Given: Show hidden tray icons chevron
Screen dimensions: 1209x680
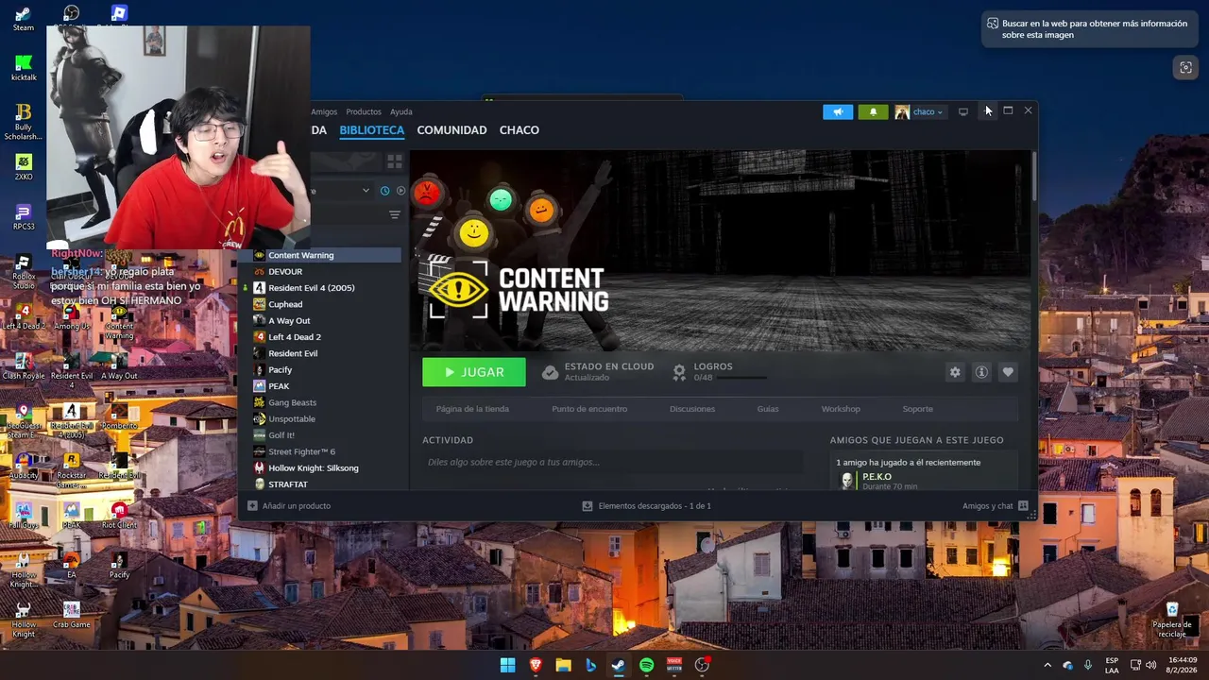Looking at the screenshot, I should point(1047,665).
